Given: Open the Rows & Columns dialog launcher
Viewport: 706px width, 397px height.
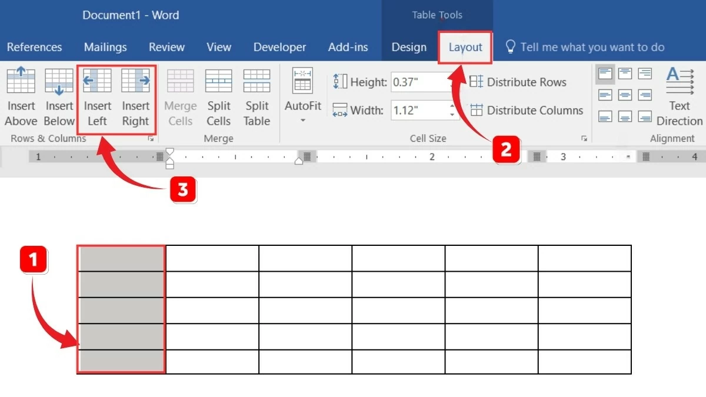Looking at the screenshot, I should point(151,139).
